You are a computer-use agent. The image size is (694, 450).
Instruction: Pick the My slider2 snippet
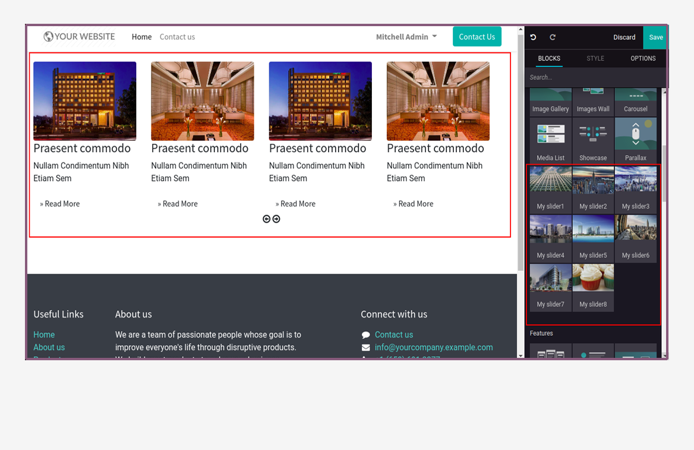593,190
